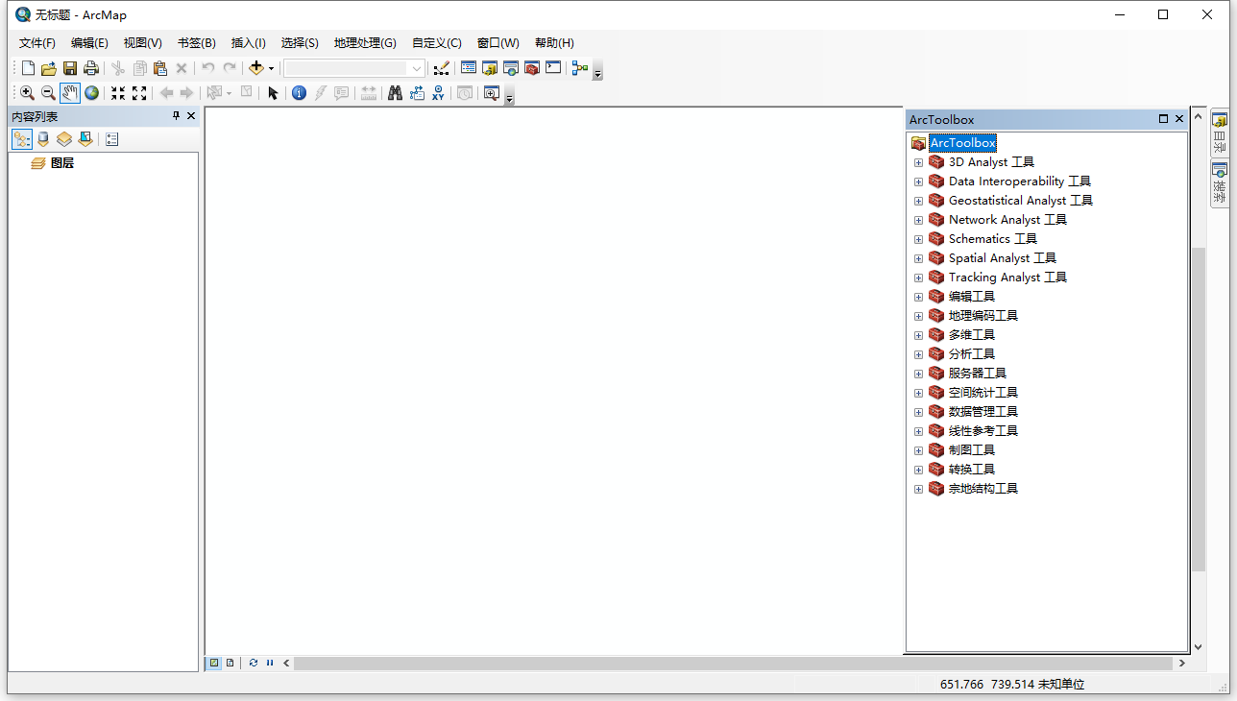Toggle List By Visibility view
This screenshot has height=701, width=1237.
click(x=64, y=139)
